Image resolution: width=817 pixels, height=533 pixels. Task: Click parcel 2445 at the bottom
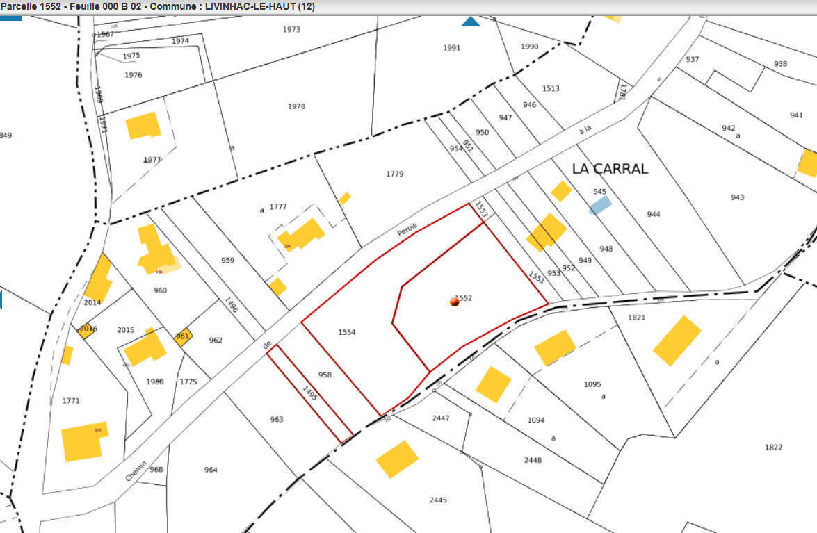438,500
